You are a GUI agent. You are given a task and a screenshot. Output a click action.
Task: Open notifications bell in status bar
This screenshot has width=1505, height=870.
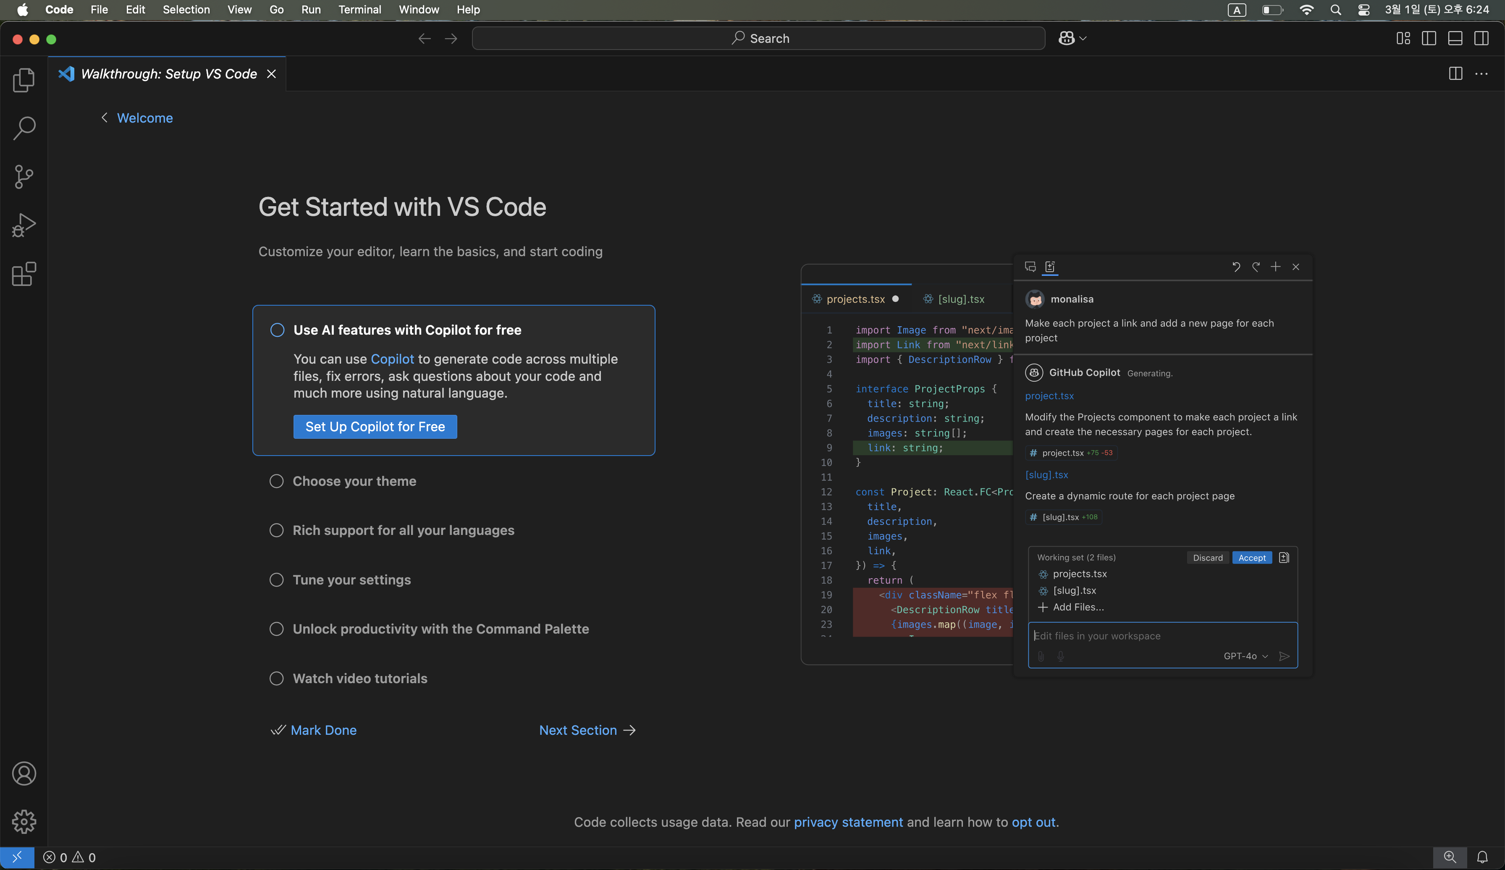tap(1482, 857)
